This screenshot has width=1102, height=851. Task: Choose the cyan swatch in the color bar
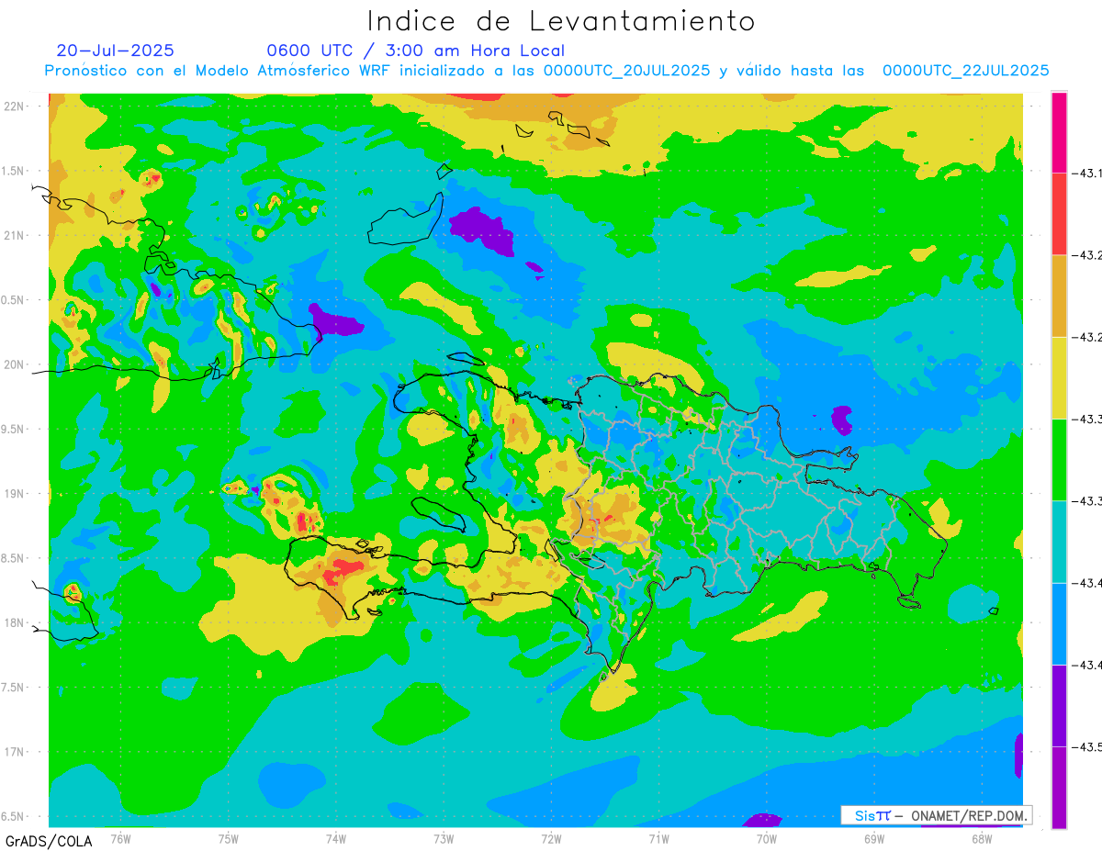pyautogui.click(x=1059, y=542)
